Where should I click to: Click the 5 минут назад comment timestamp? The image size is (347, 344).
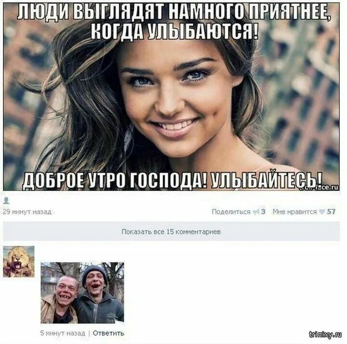[x=63, y=333]
